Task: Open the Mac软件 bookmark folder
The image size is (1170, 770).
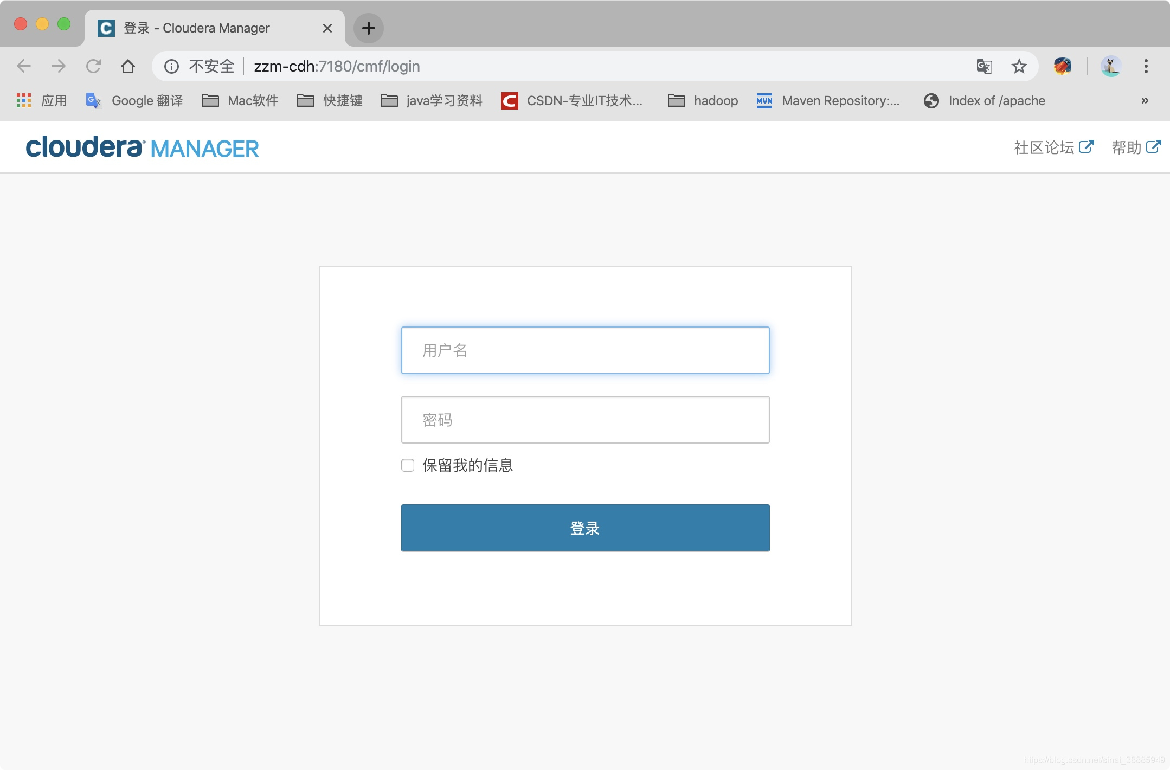Action: [x=240, y=100]
